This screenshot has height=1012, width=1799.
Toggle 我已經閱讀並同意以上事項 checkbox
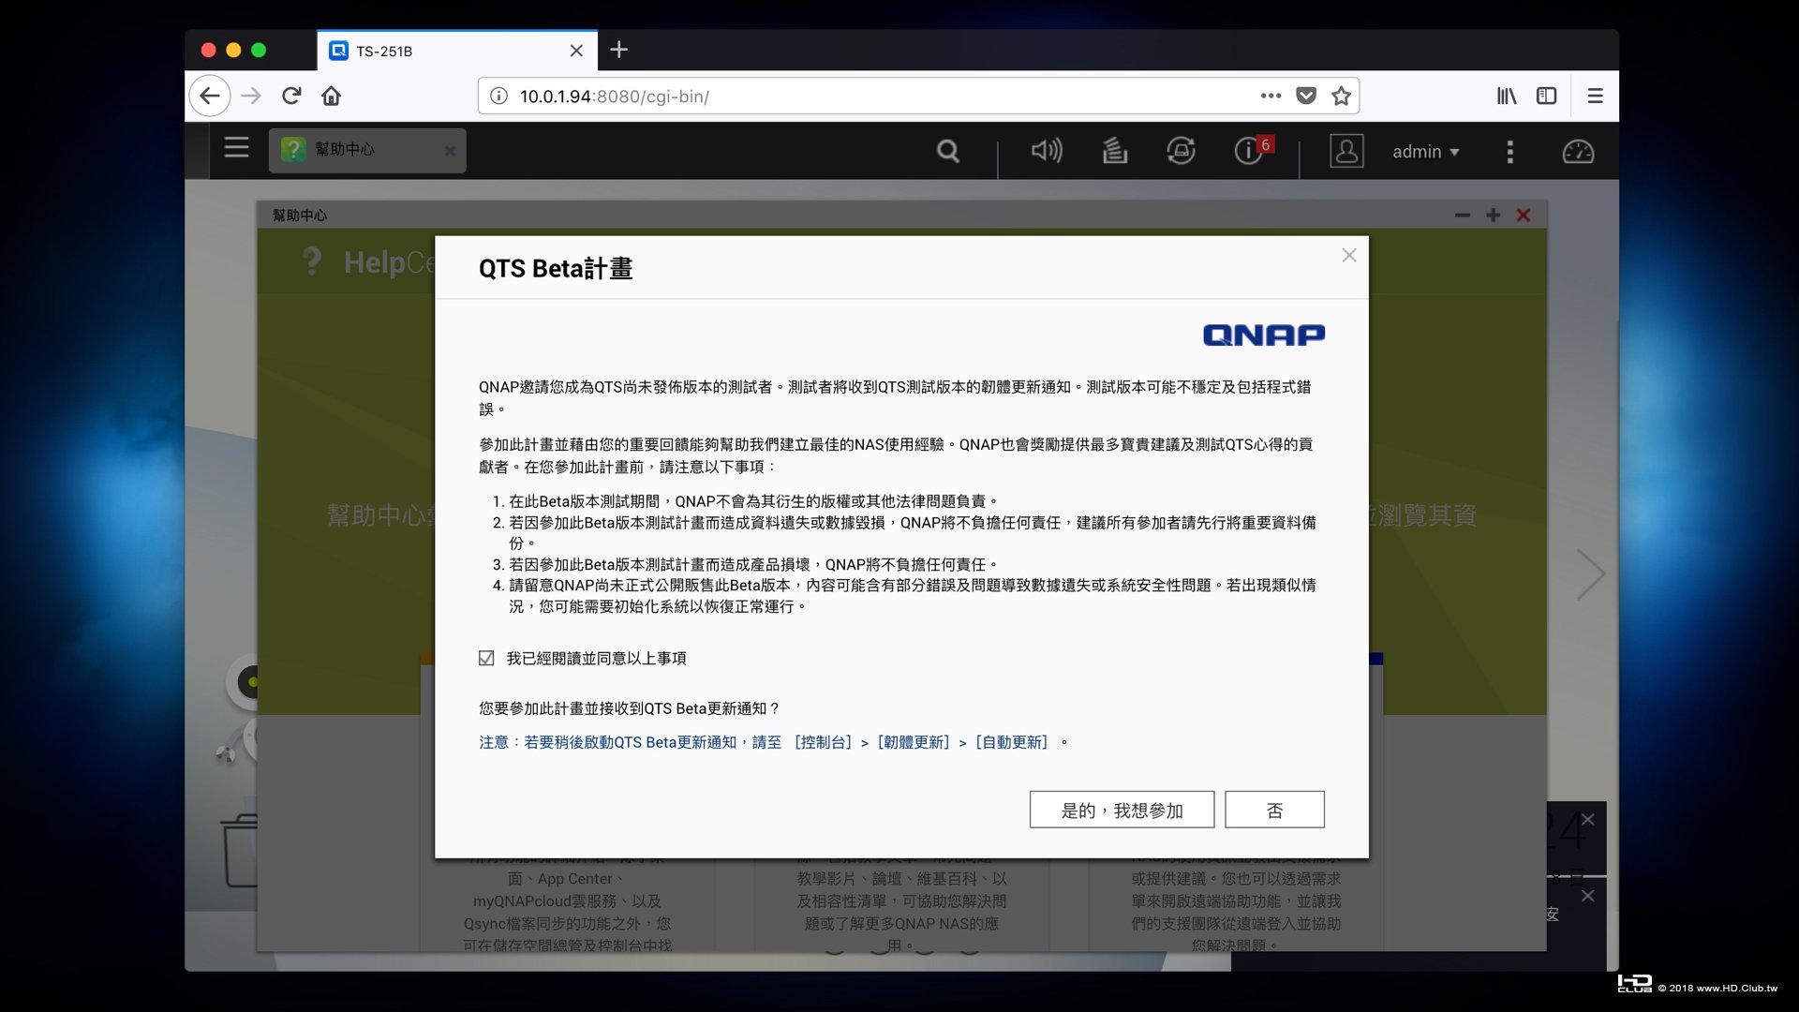point(486,658)
